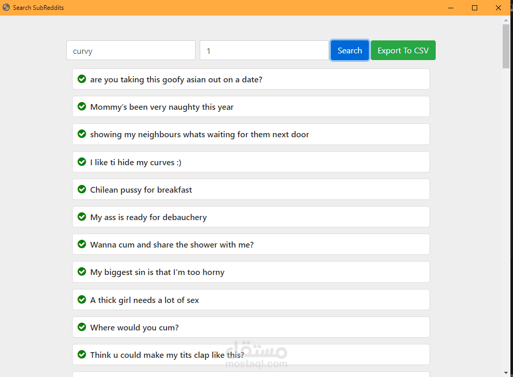Image resolution: width=513 pixels, height=377 pixels.
Task: Click the scrollbar up arrow
Action: pyautogui.click(x=506, y=20)
